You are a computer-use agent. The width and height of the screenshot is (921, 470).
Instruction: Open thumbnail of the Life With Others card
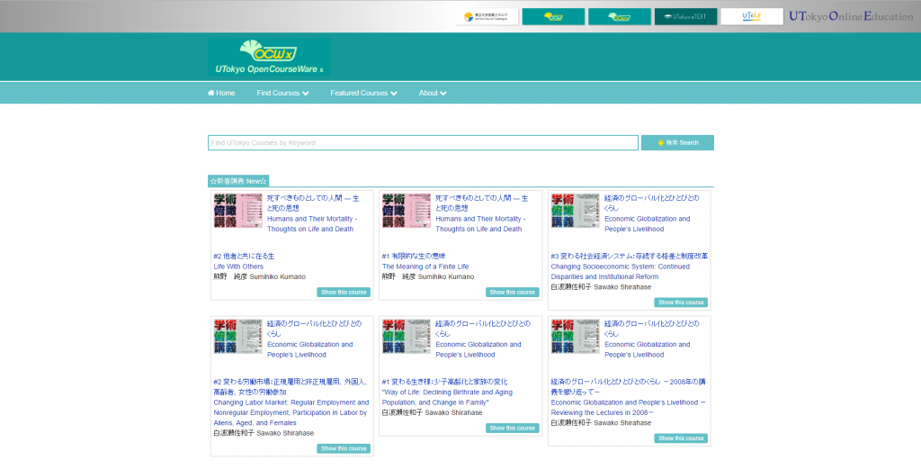coord(237,210)
